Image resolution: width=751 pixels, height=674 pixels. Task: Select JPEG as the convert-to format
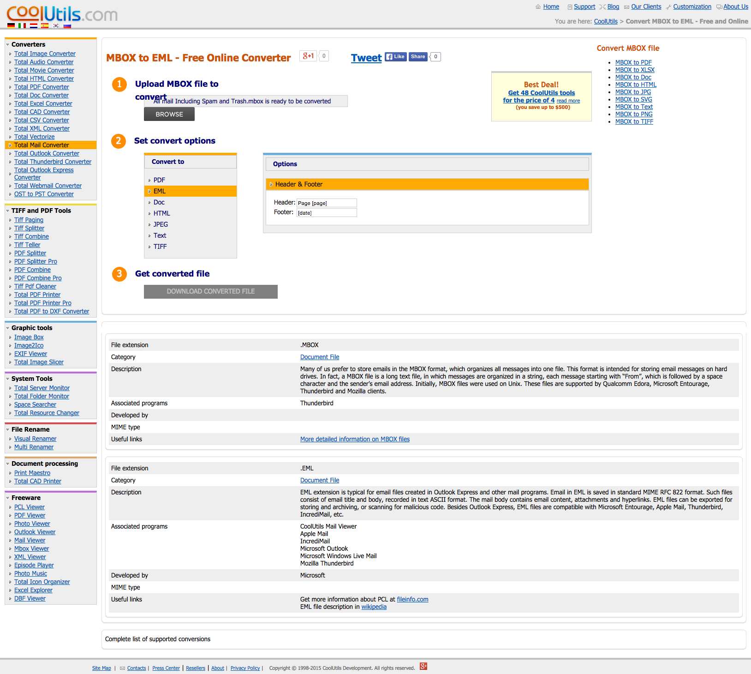tap(191, 224)
